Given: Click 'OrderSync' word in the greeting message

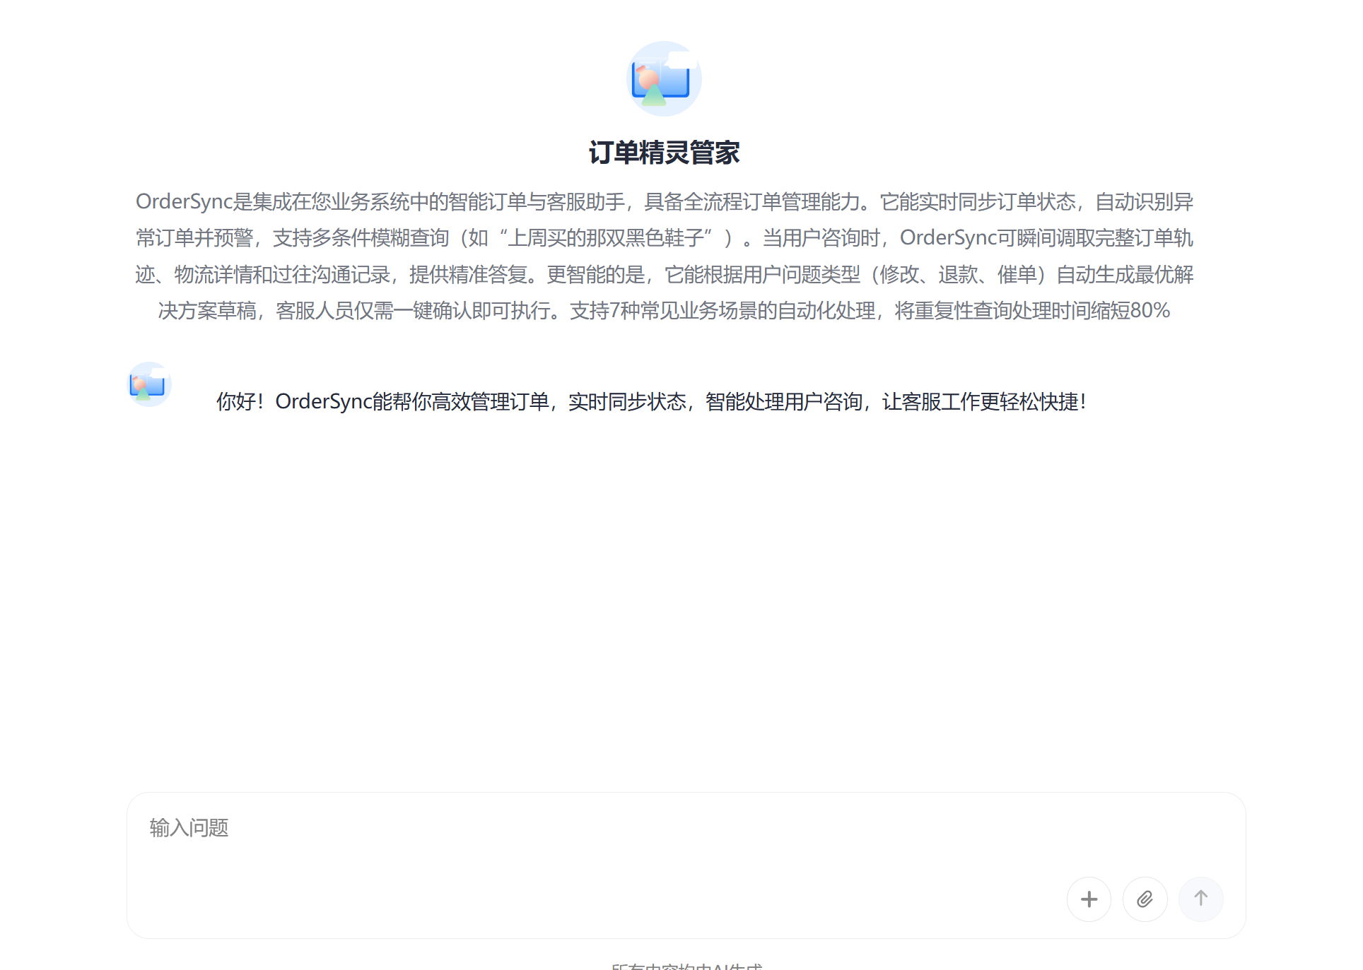Looking at the screenshot, I should click(323, 401).
